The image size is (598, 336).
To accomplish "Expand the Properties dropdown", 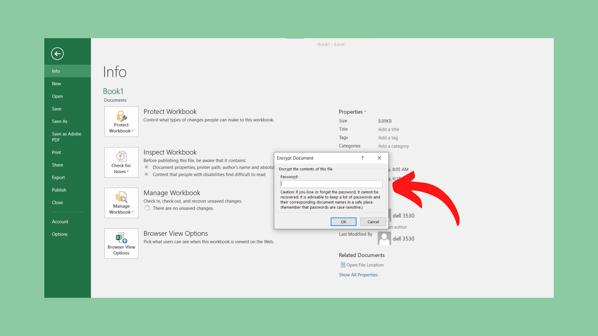I will 352,112.
